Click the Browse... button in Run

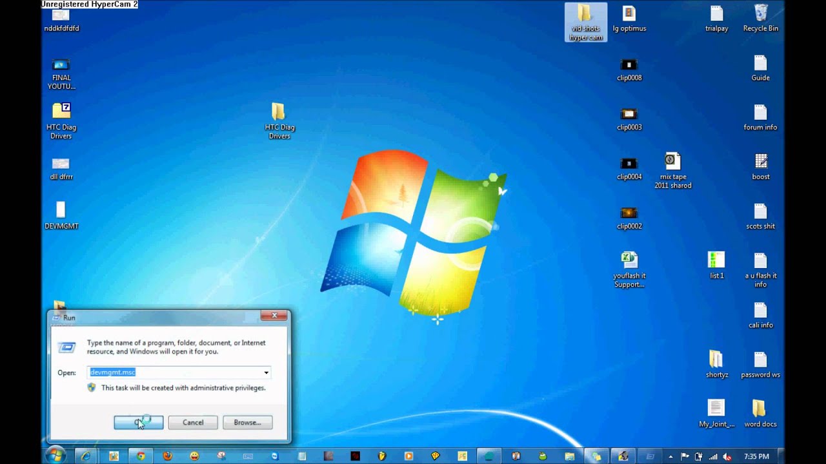click(x=247, y=422)
